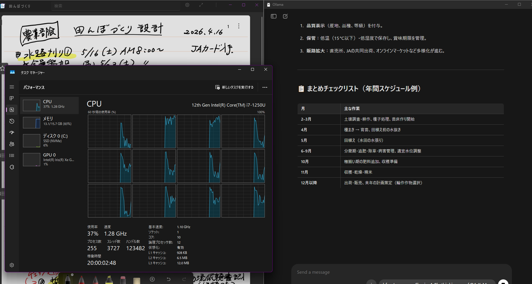This screenshot has height=284, width=532.
Task: Stop the Ollama response generation
Action: coord(503,282)
